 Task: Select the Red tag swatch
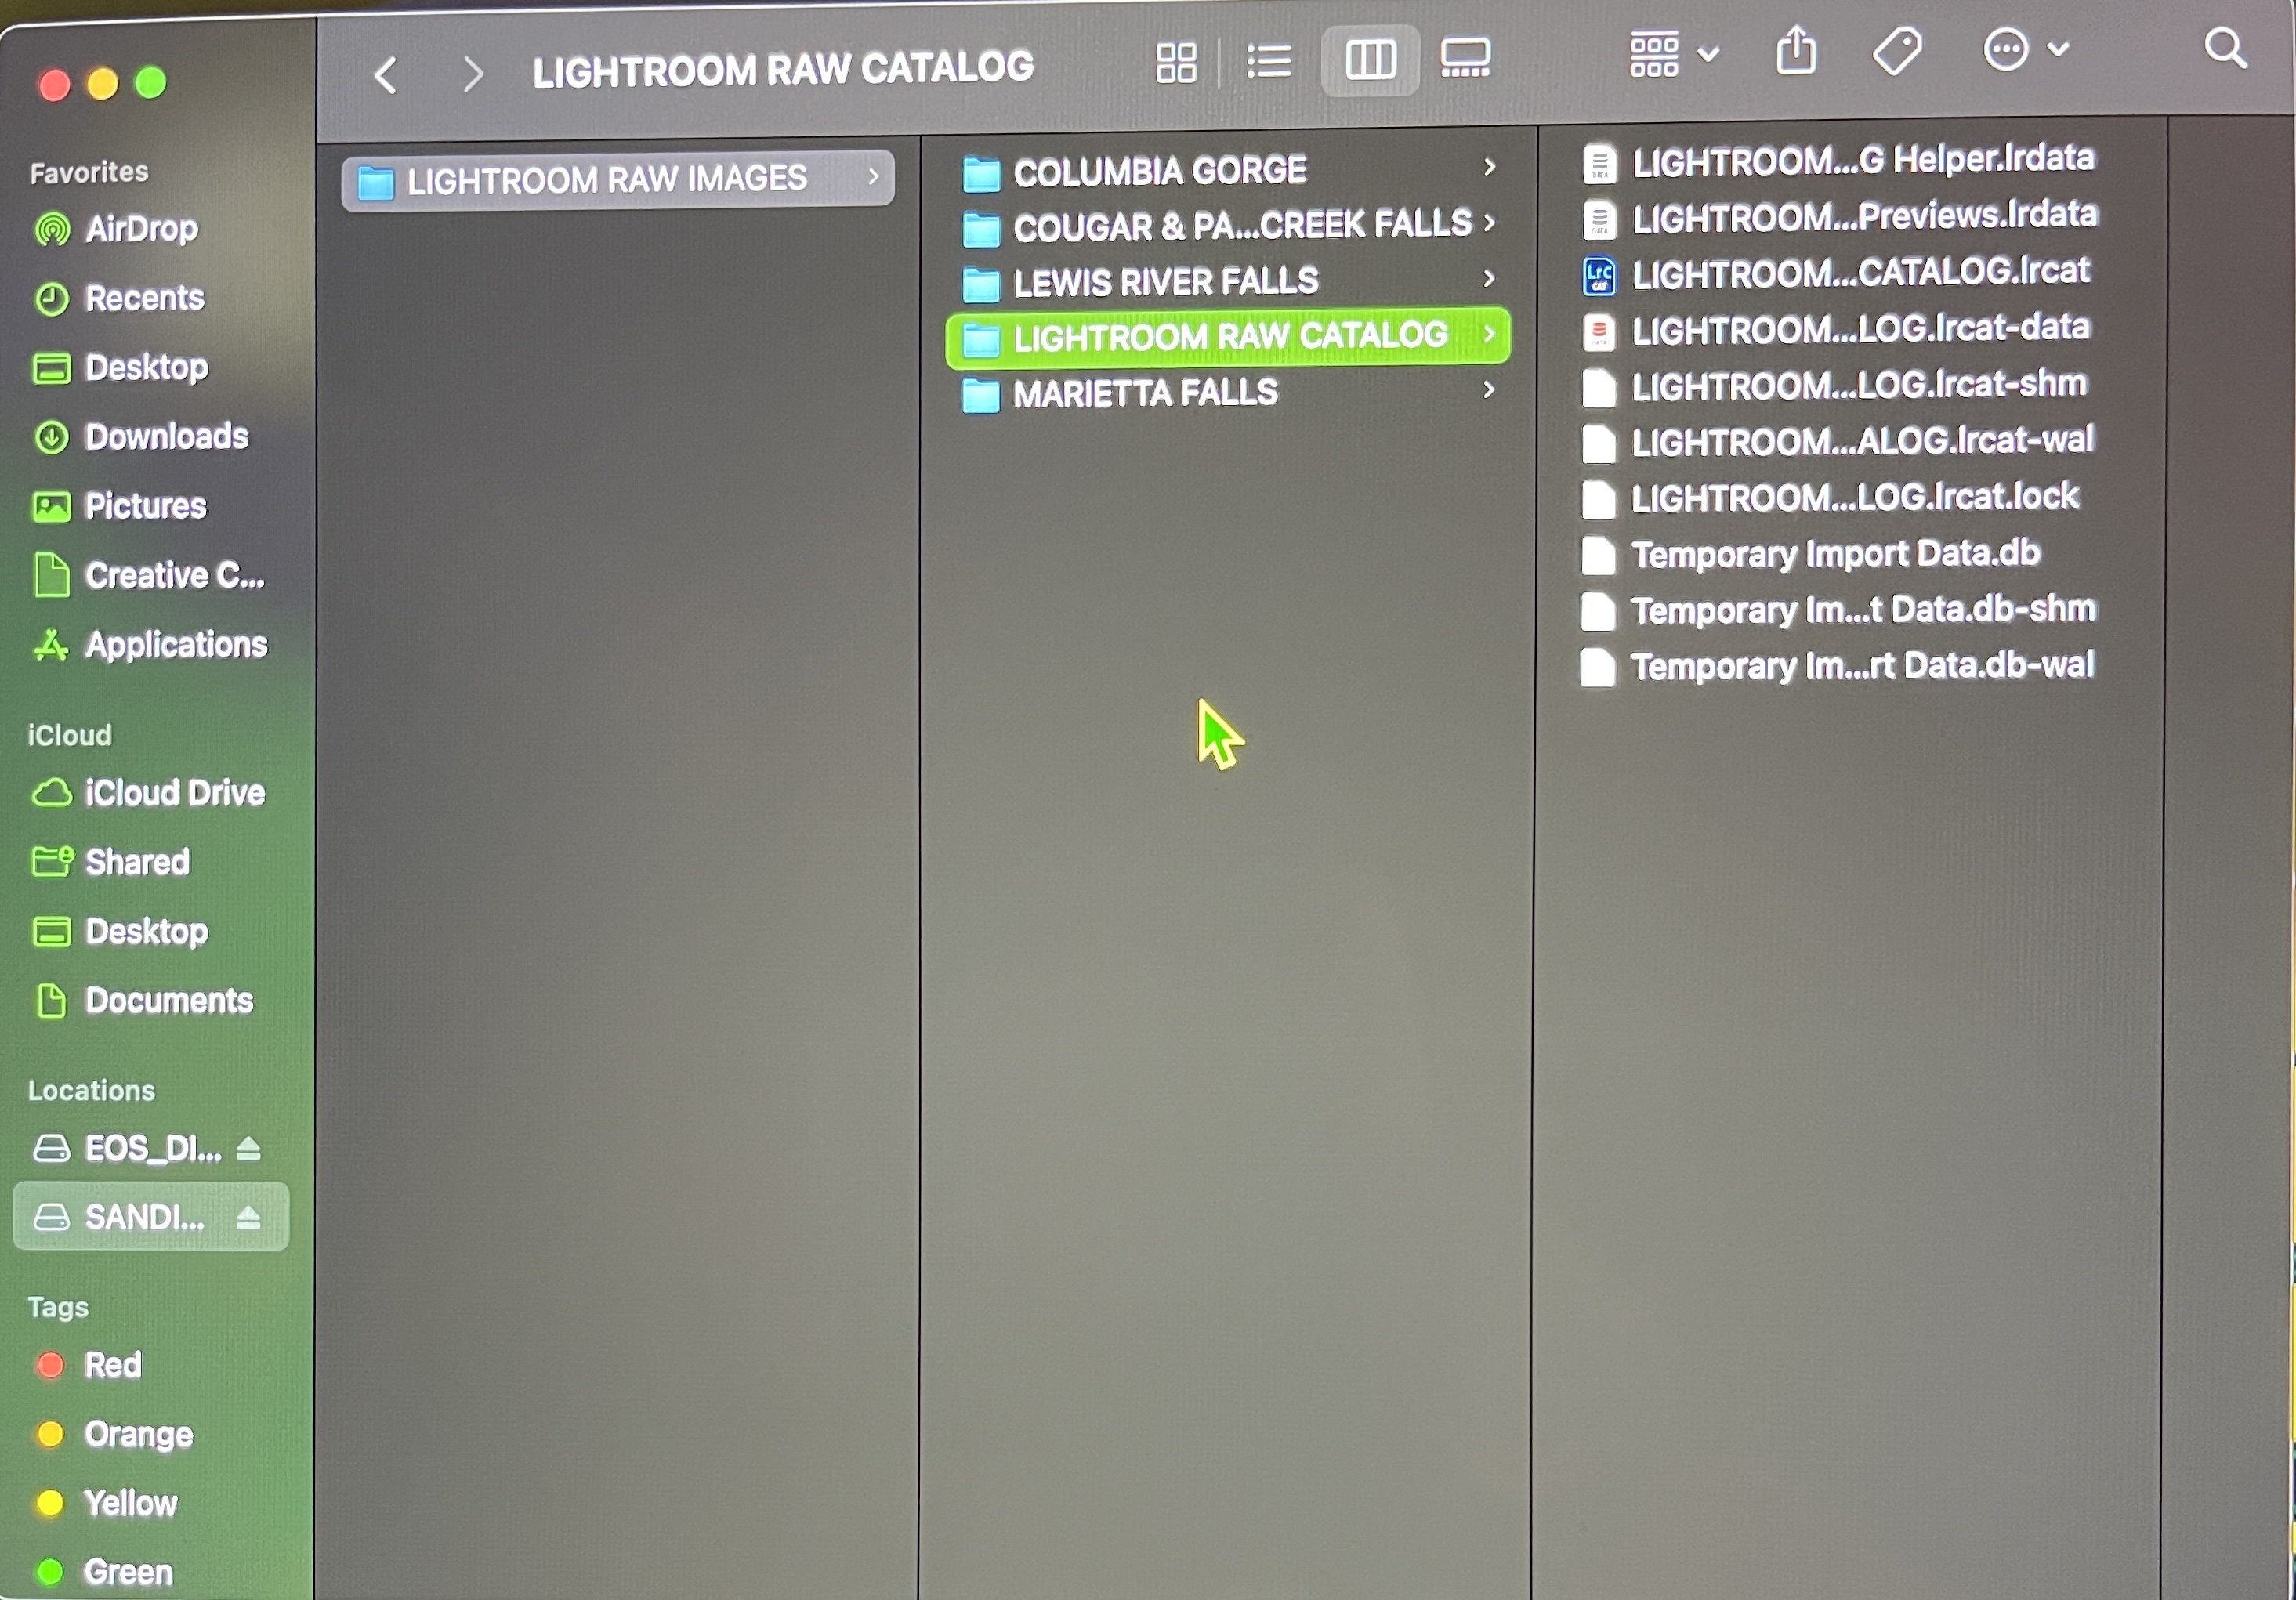pyautogui.click(x=52, y=1366)
